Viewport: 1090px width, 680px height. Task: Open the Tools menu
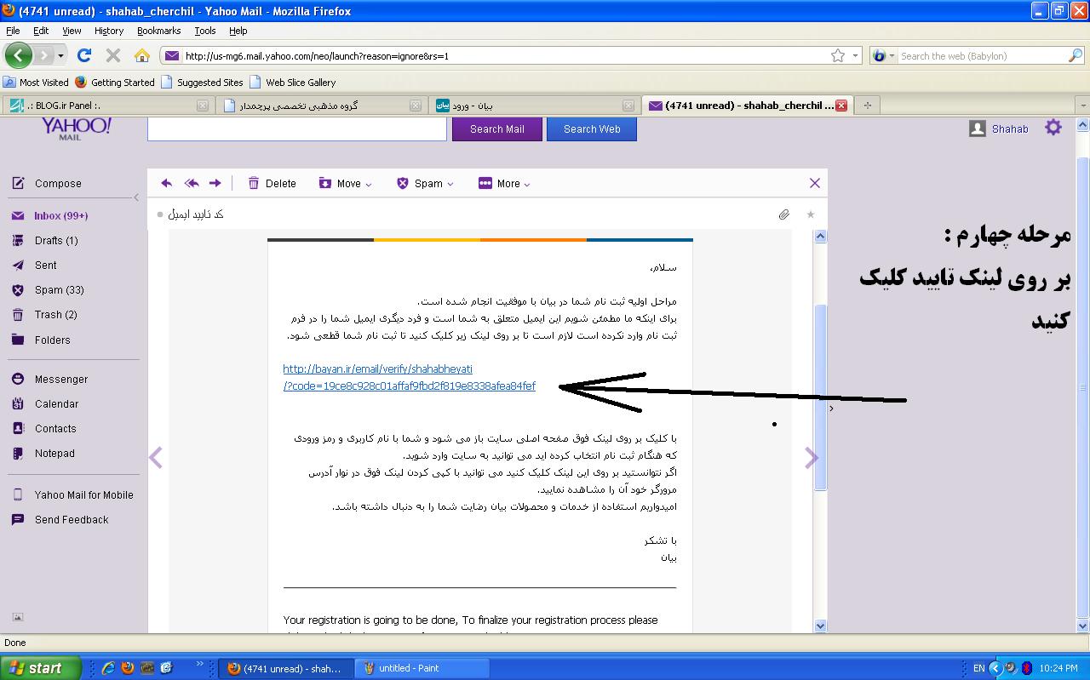(205, 31)
